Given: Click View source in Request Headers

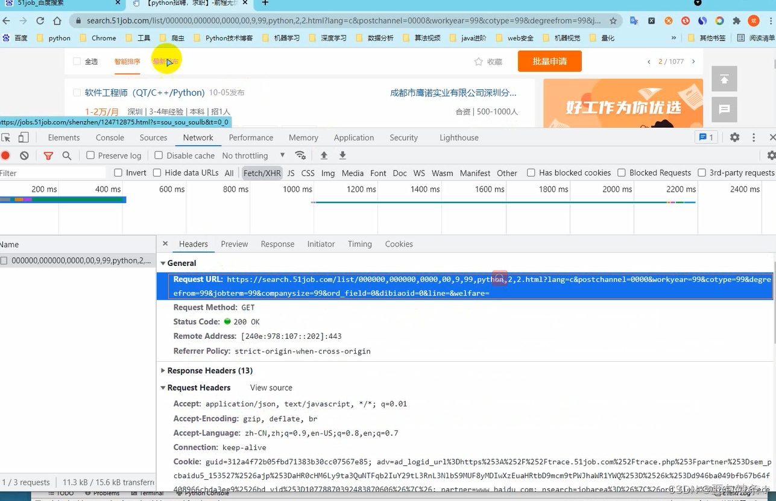Looking at the screenshot, I should tap(271, 388).
